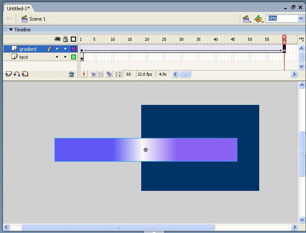Image resolution: width=306 pixels, height=233 pixels.
Task: Toggle lock dot for text layer
Action: click(65, 57)
